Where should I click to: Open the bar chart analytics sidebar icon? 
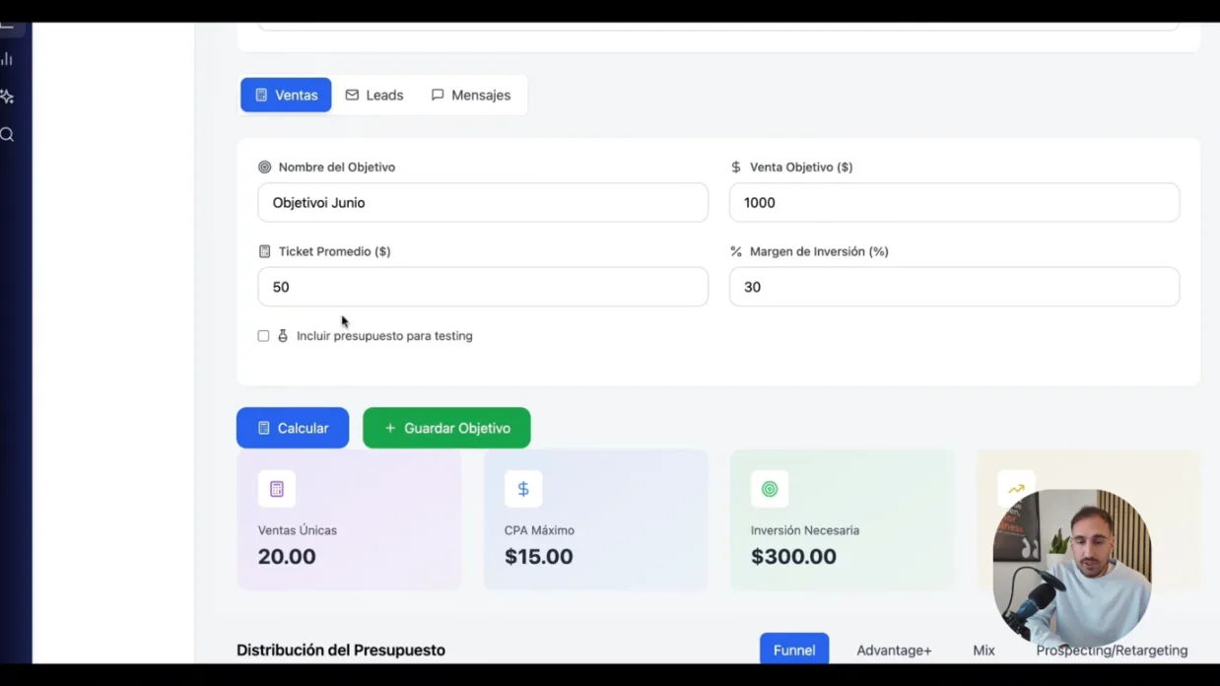(7, 59)
